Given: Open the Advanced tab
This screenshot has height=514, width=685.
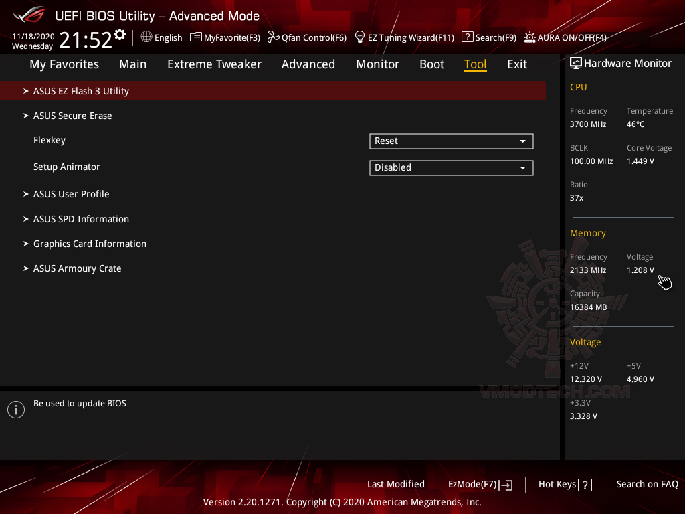Looking at the screenshot, I should tap(308, 64).
